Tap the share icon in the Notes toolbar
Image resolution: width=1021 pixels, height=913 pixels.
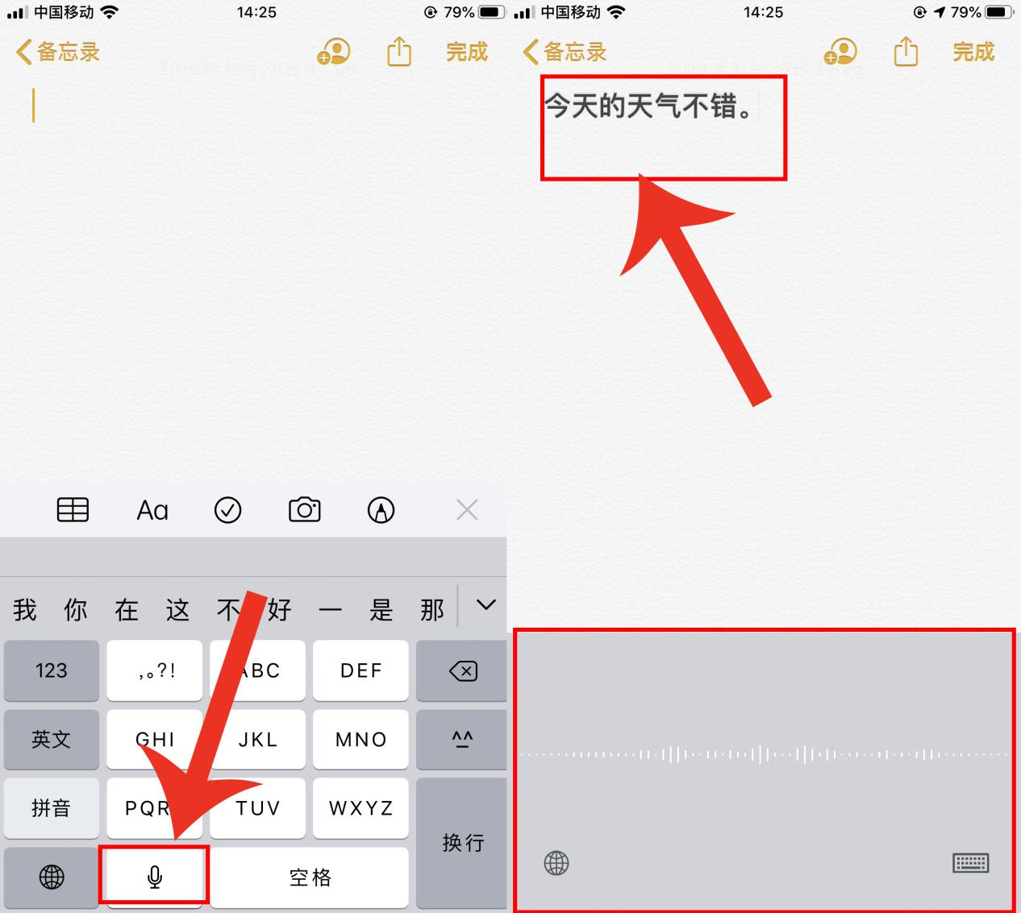pyautogui.click(x=398, y=52)
